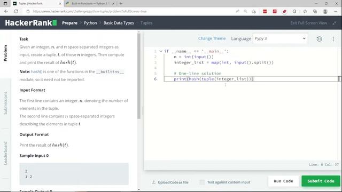Open the browser profile avatar
This screenshot has width=342, height=192.
325,11
